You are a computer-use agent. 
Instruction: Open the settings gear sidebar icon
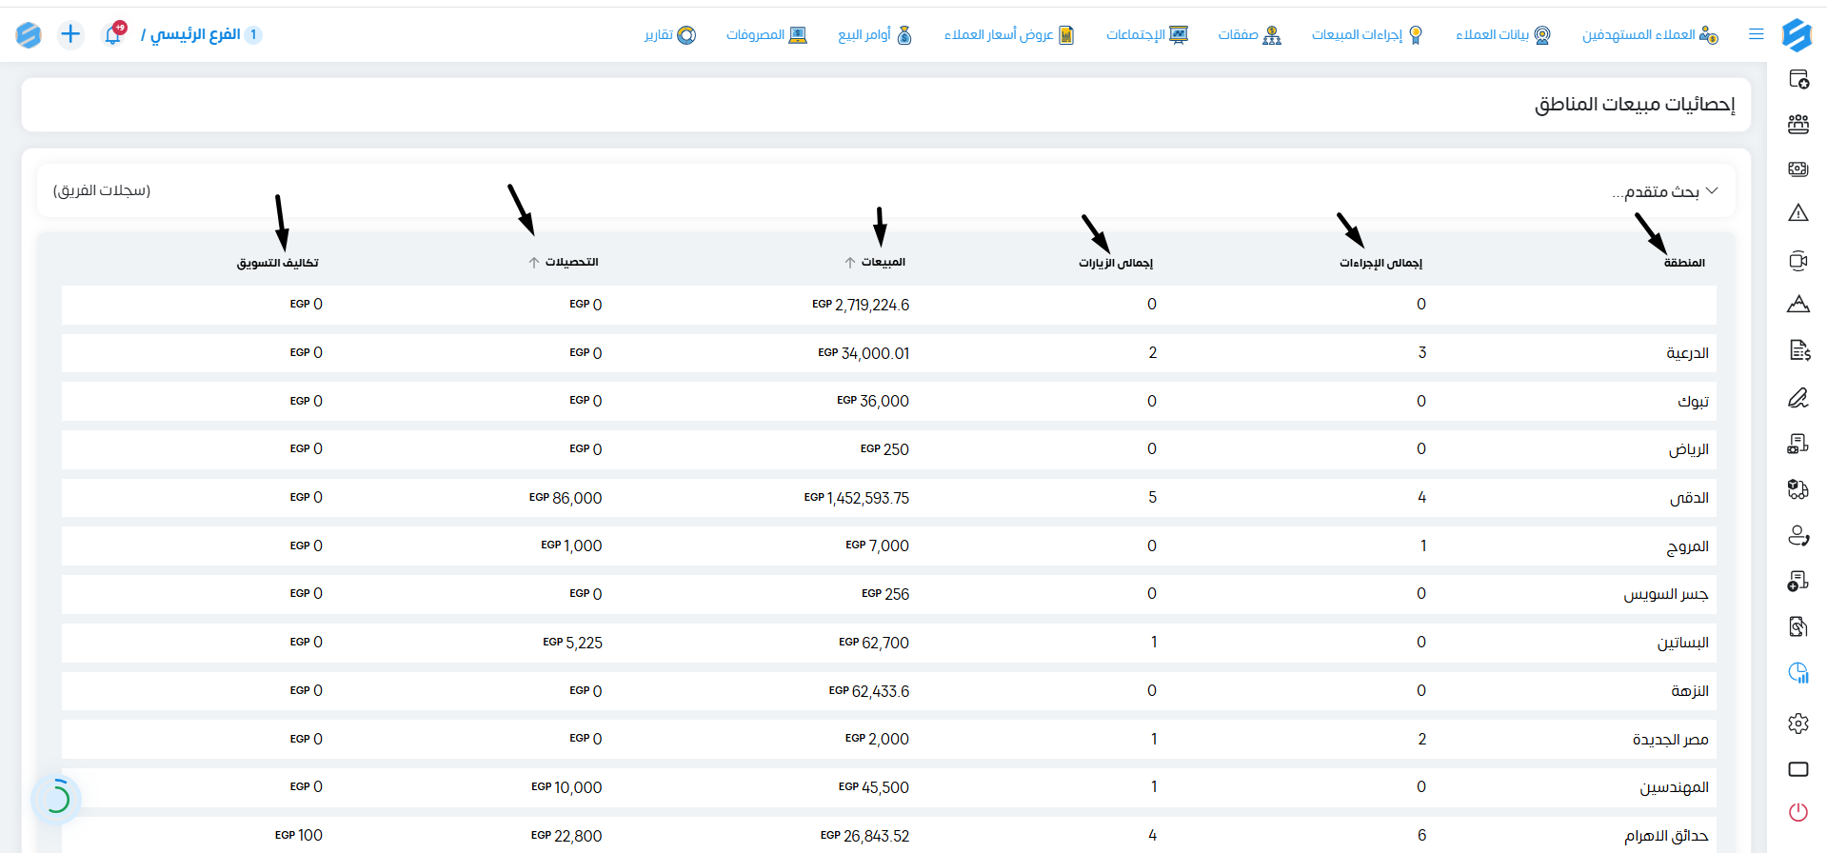click(x=1798, y=724)
